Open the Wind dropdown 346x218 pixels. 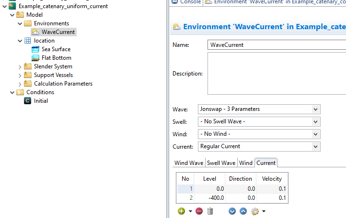(259, 134)
